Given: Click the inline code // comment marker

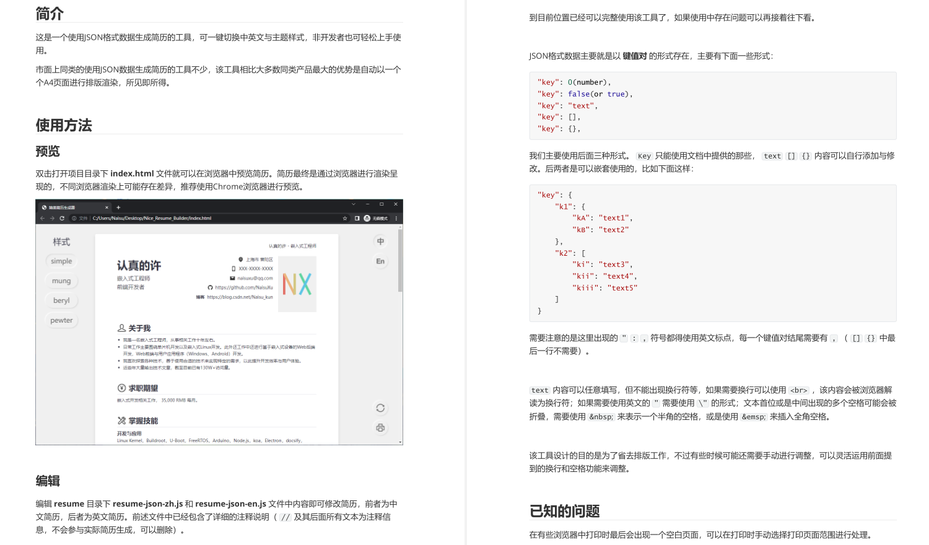Looking at the screenshot, I should pyautogui.click(x=285, y=517).
